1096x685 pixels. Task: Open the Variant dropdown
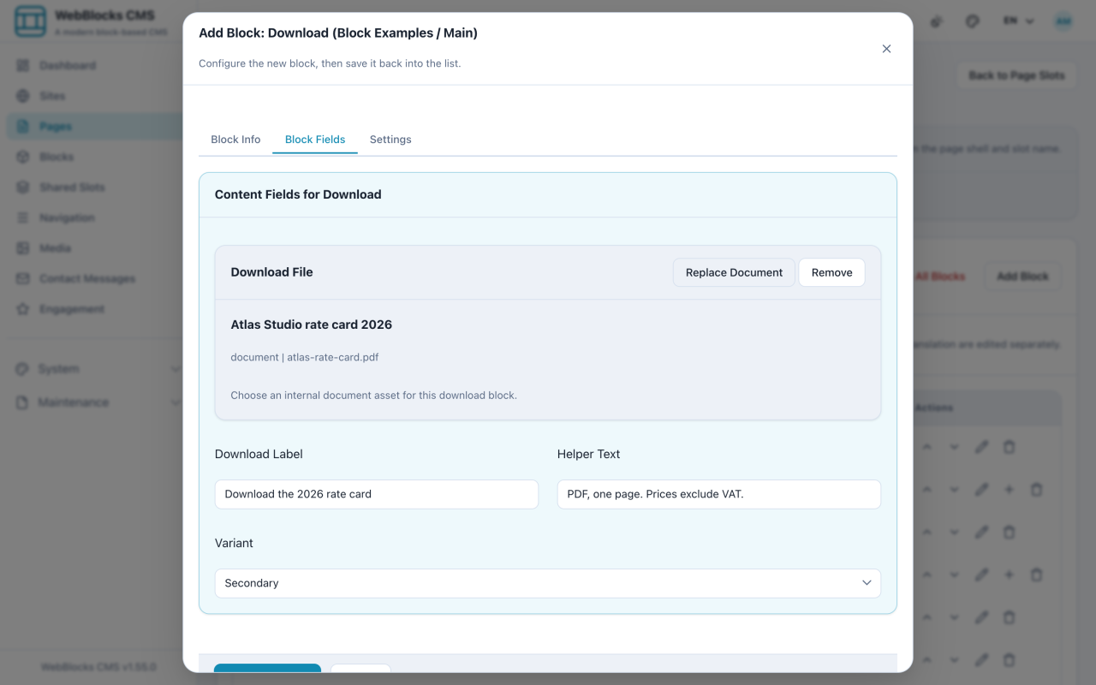coord(548,583)
